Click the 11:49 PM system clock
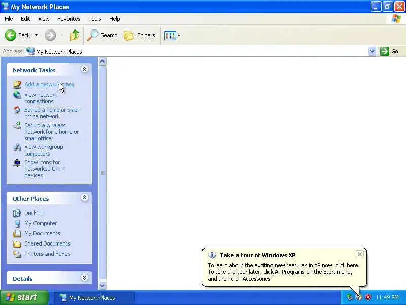 387,297
